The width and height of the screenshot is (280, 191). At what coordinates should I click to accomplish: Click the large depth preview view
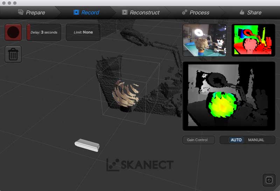pos(229,96)
